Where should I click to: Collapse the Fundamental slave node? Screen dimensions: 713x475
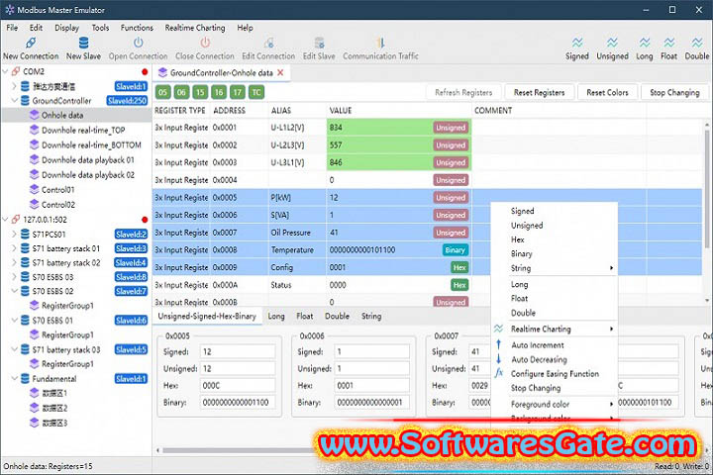click(15, 379)
